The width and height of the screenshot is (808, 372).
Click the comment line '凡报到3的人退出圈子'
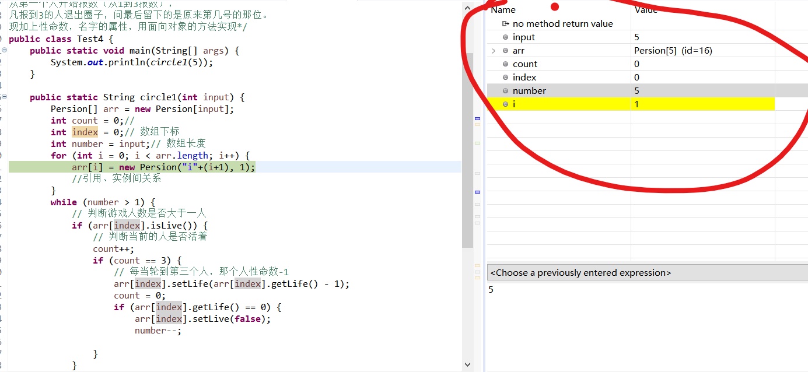[139, 15]
